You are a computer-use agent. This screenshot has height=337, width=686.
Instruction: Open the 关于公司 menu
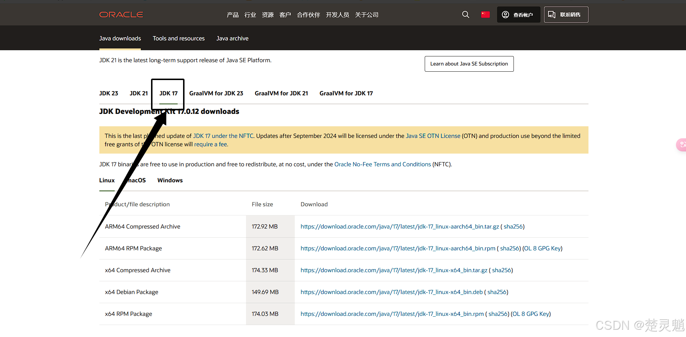click(x=366, y=15)
